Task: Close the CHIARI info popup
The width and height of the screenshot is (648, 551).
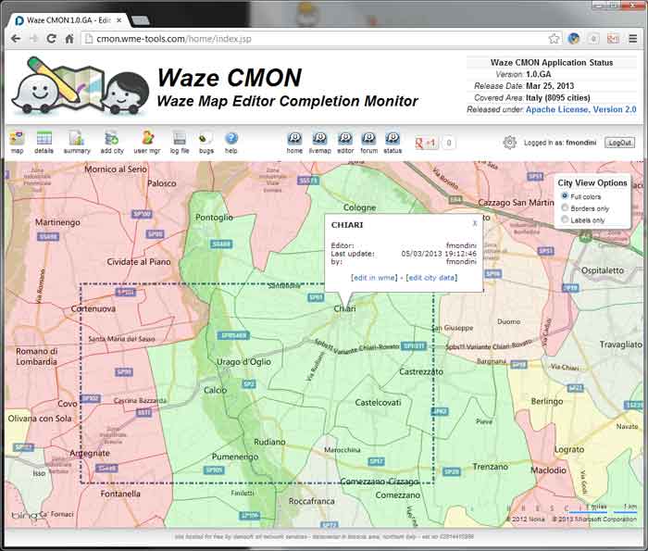Action: pos(475,223)
